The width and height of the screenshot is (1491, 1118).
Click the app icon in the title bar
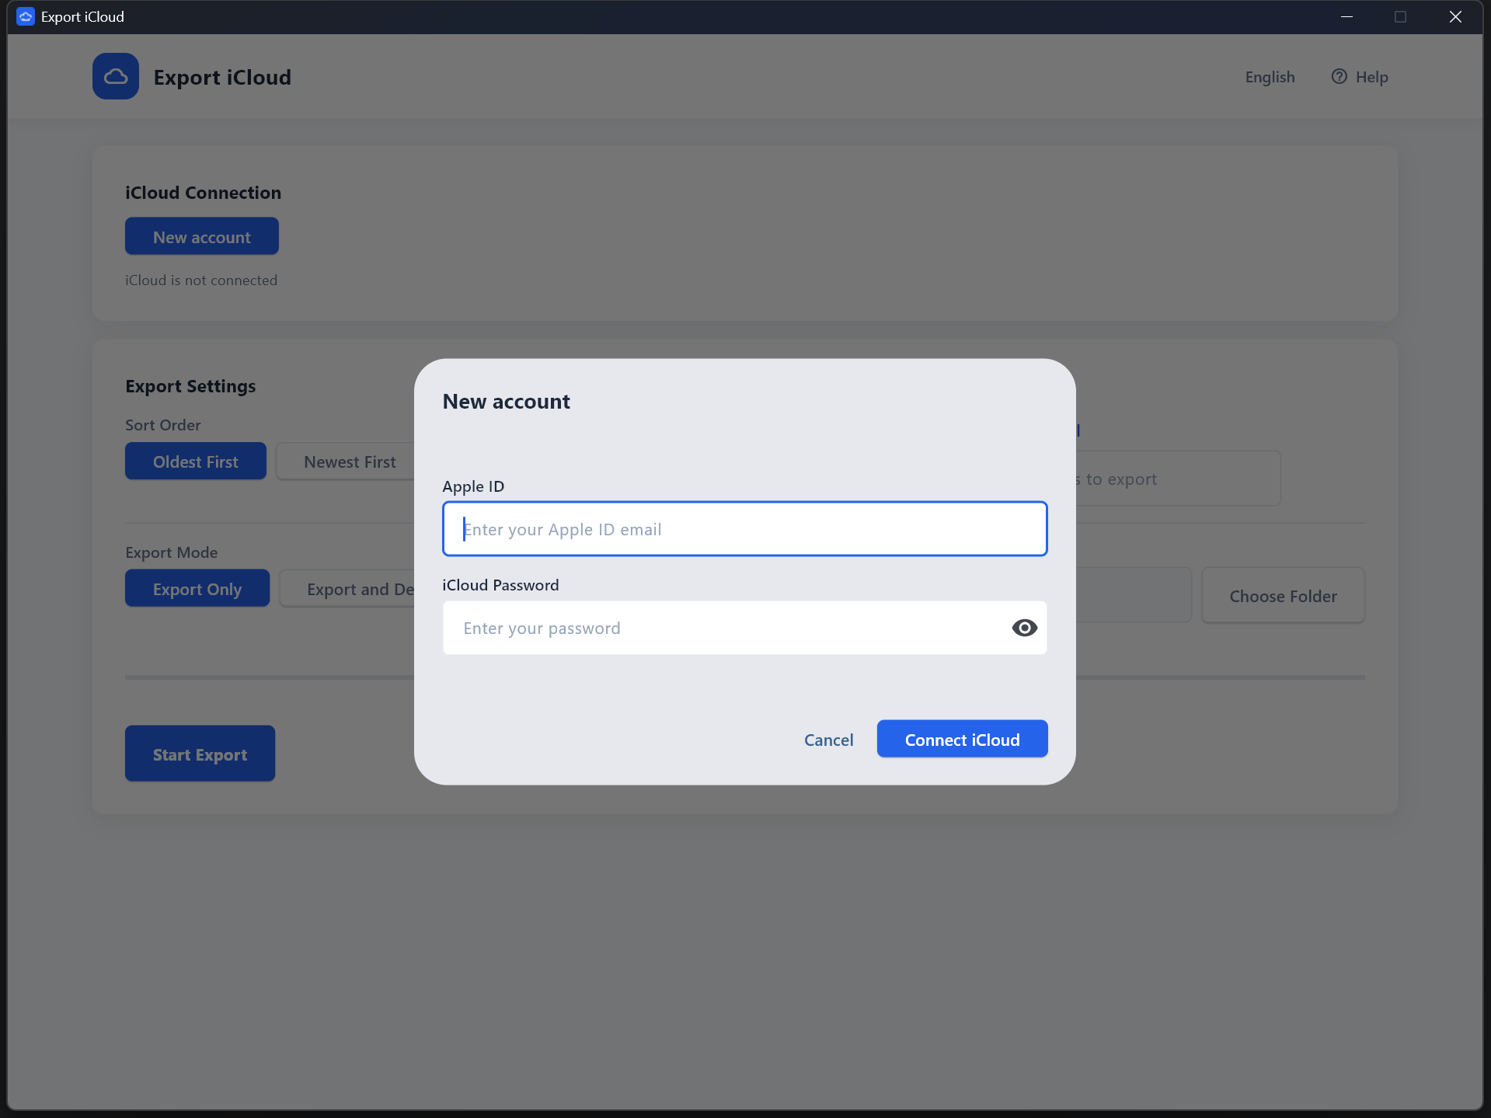(x=24, y=16)
